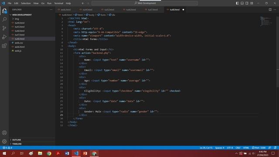Open the Windows Start menu
Screen dimensions: 279x157
(4, 153)
